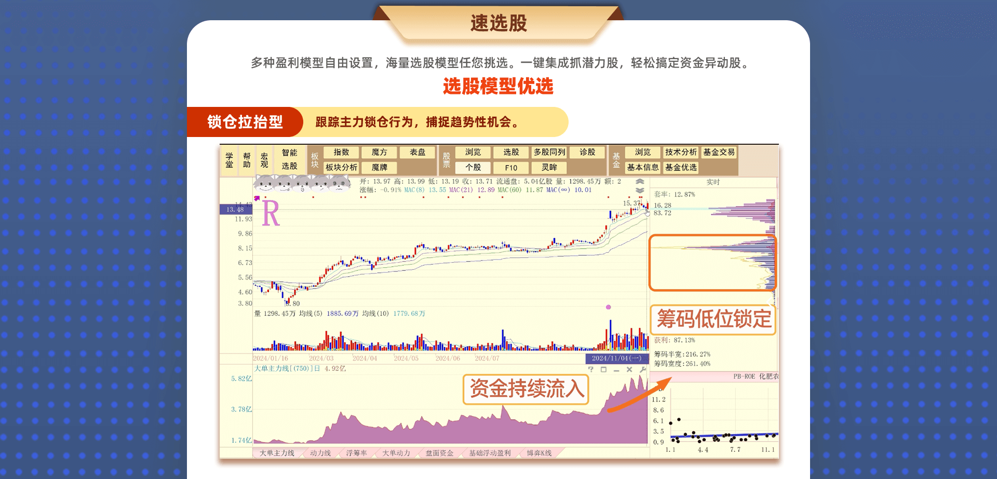This screenshot has width=997, height=479.
Task: Expand info panel with double down chevron
Action: 640,190
